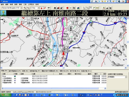
Task: Click the yellow up-arrow turn guidance icon
Action: coord(3,13)
